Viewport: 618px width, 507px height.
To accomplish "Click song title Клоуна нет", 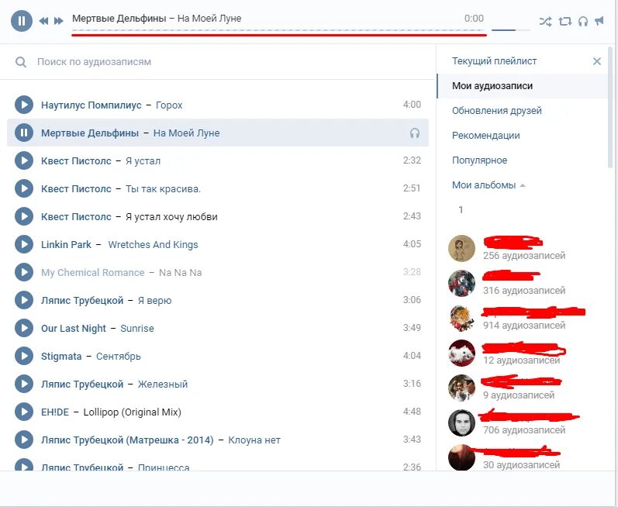I will point(254,440).
